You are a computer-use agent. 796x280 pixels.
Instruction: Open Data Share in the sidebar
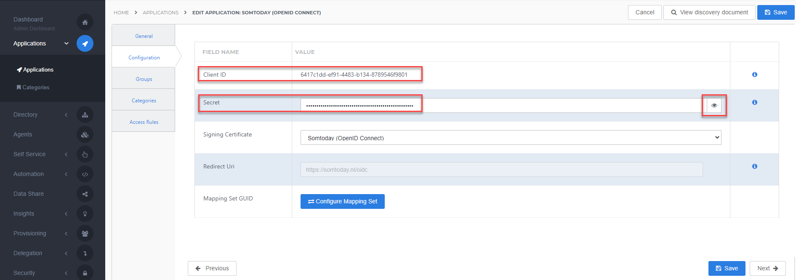coord(29,194)
